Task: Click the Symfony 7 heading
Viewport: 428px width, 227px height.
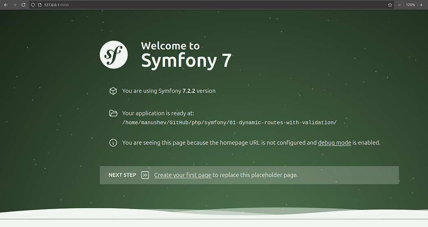Action: tap(186, 60)
